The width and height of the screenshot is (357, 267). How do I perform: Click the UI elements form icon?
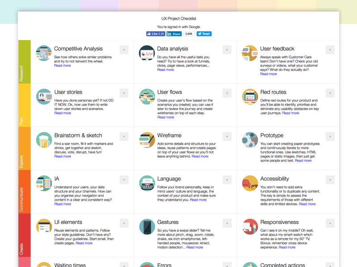coord(44,227)
